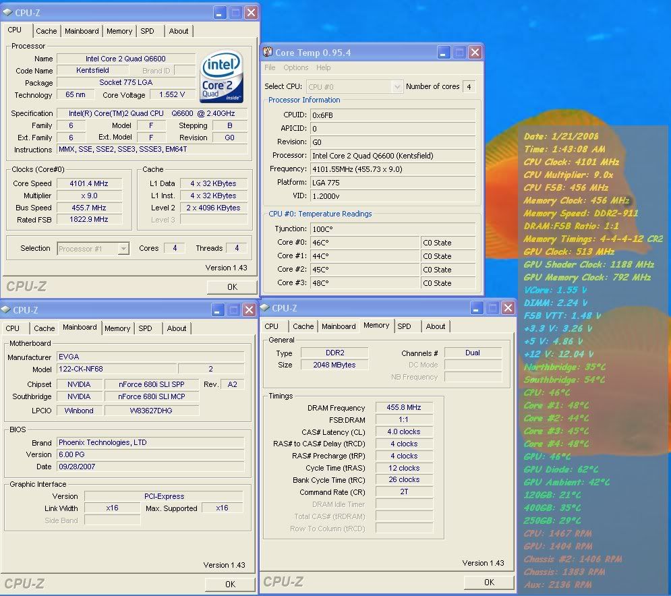
Task: Click the Level 2 value '2 x 4096 KBytes'
Action: 214,208
